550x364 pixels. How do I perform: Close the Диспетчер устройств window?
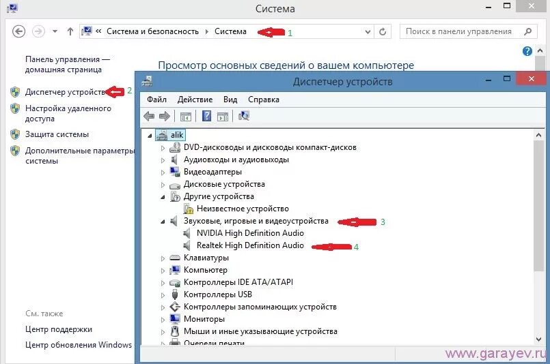click(x=531, y=79)
